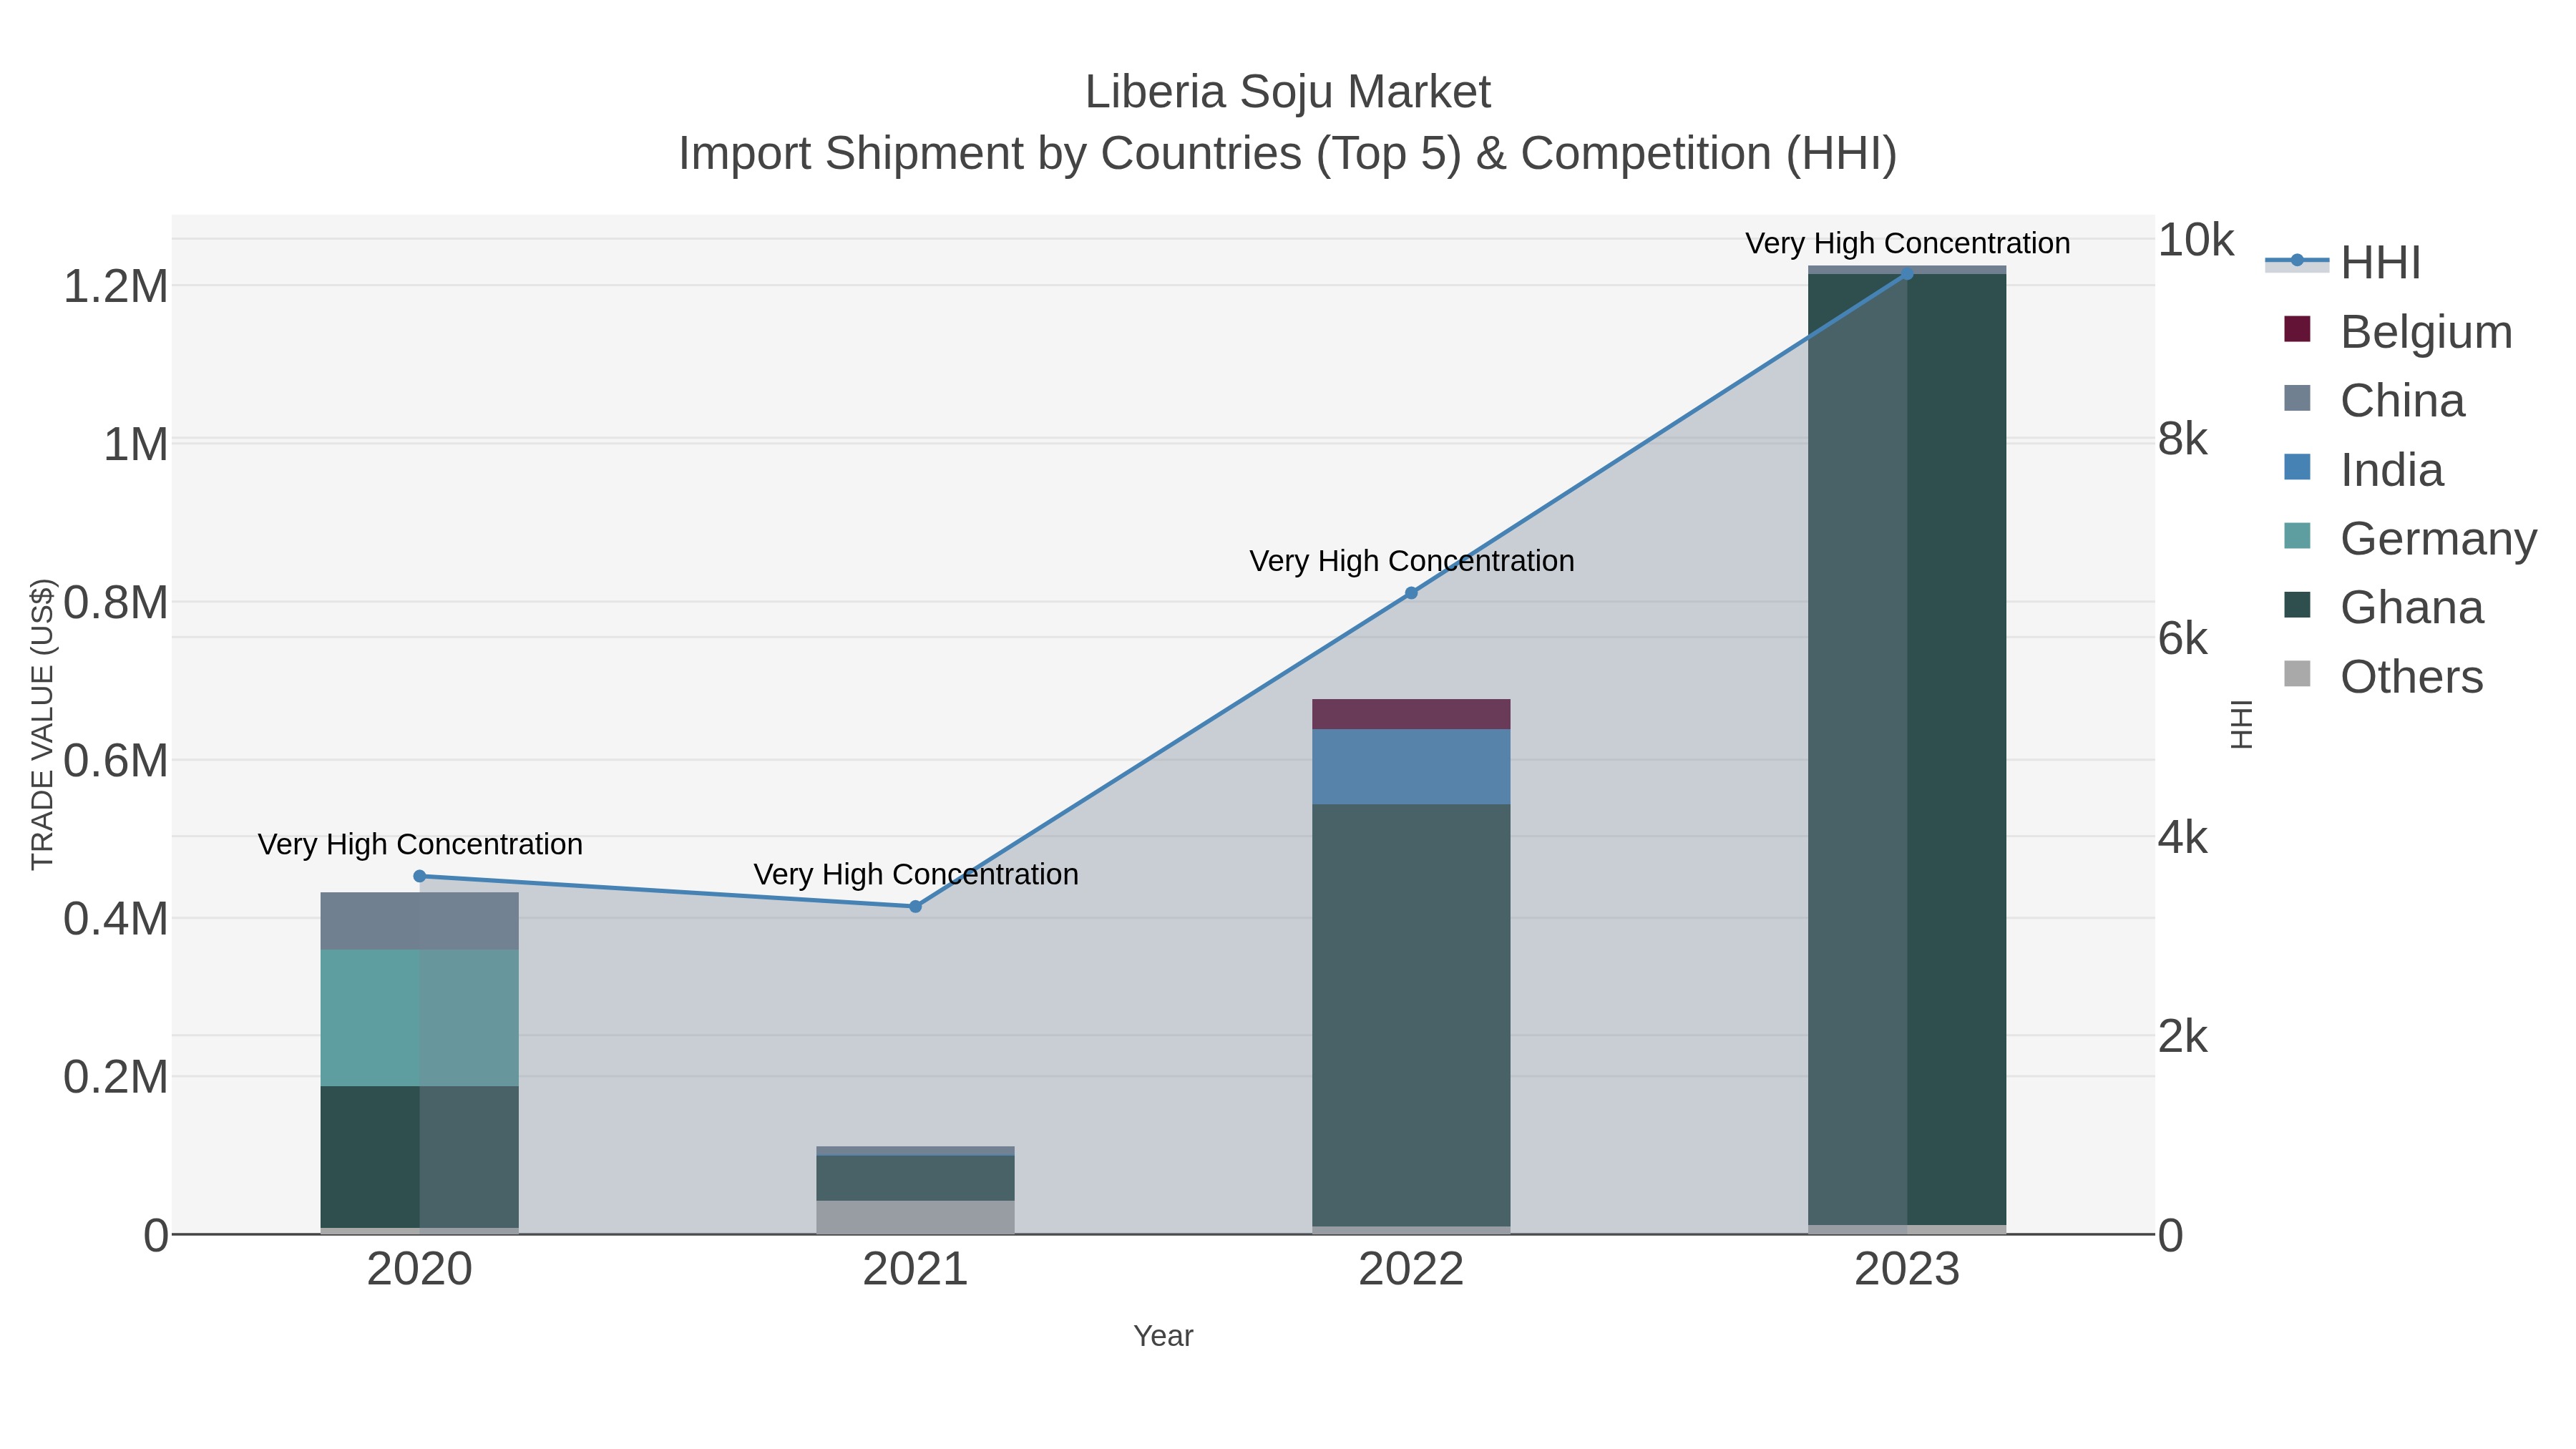This screenshot has width=2576, height=1449.
Task: Toggle Germany series in the legend
Action: point(2410,538)
